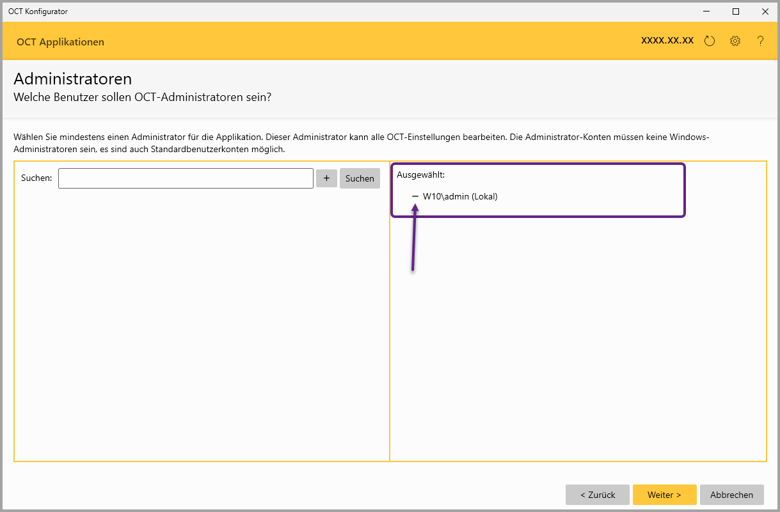Open settings via the gear icon
The image size is (780, 512).
point(735,41)
